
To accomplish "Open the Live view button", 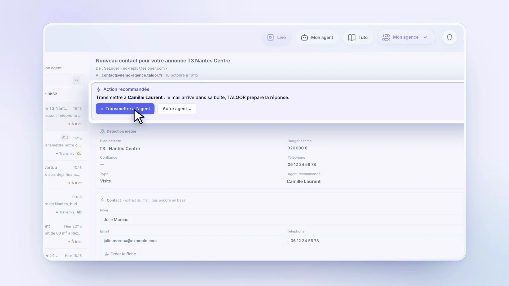I will coord(276,37).
